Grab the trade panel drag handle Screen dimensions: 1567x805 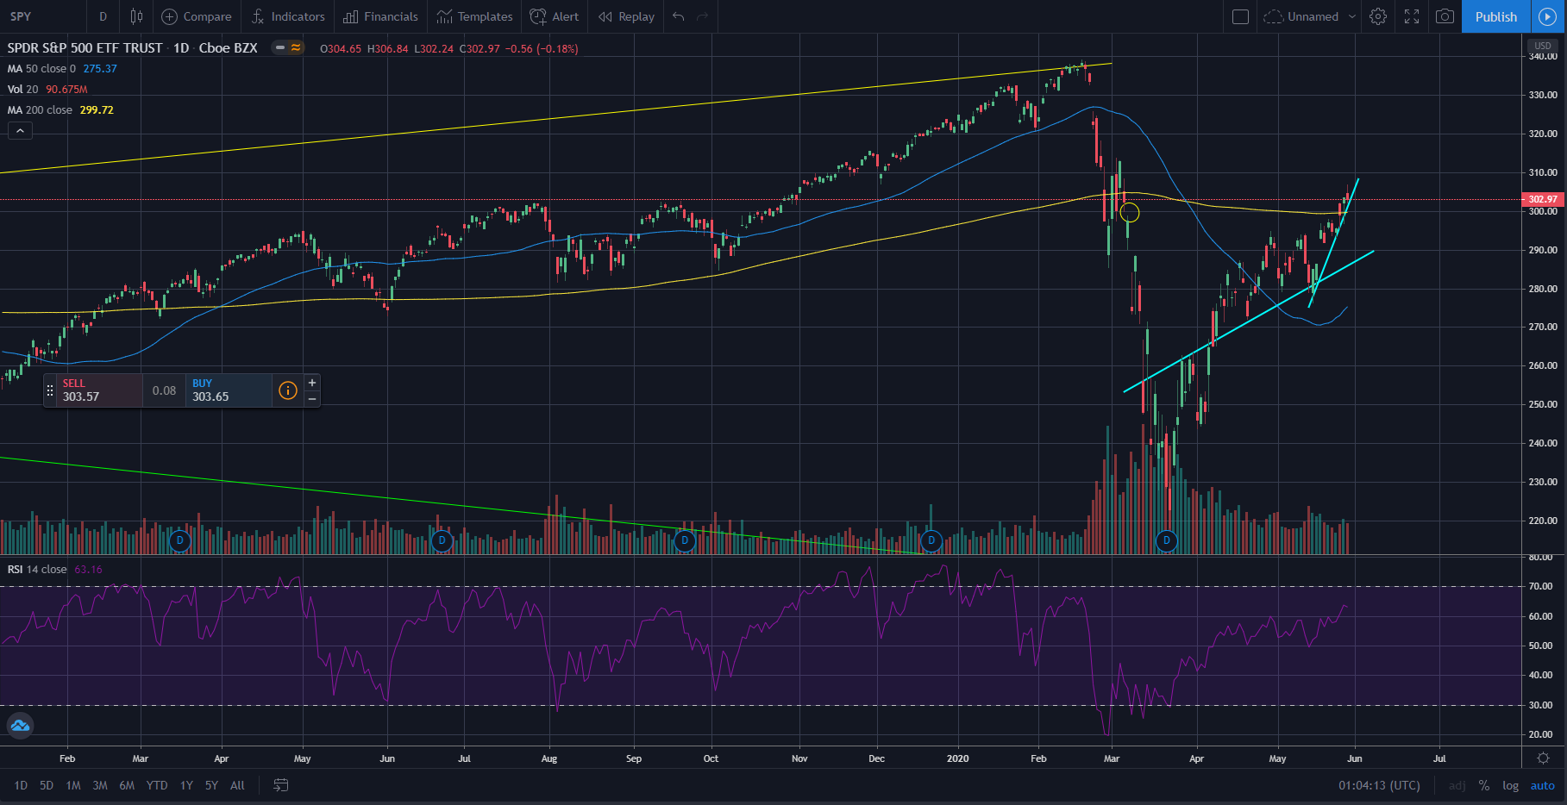[x=50, y=390]
